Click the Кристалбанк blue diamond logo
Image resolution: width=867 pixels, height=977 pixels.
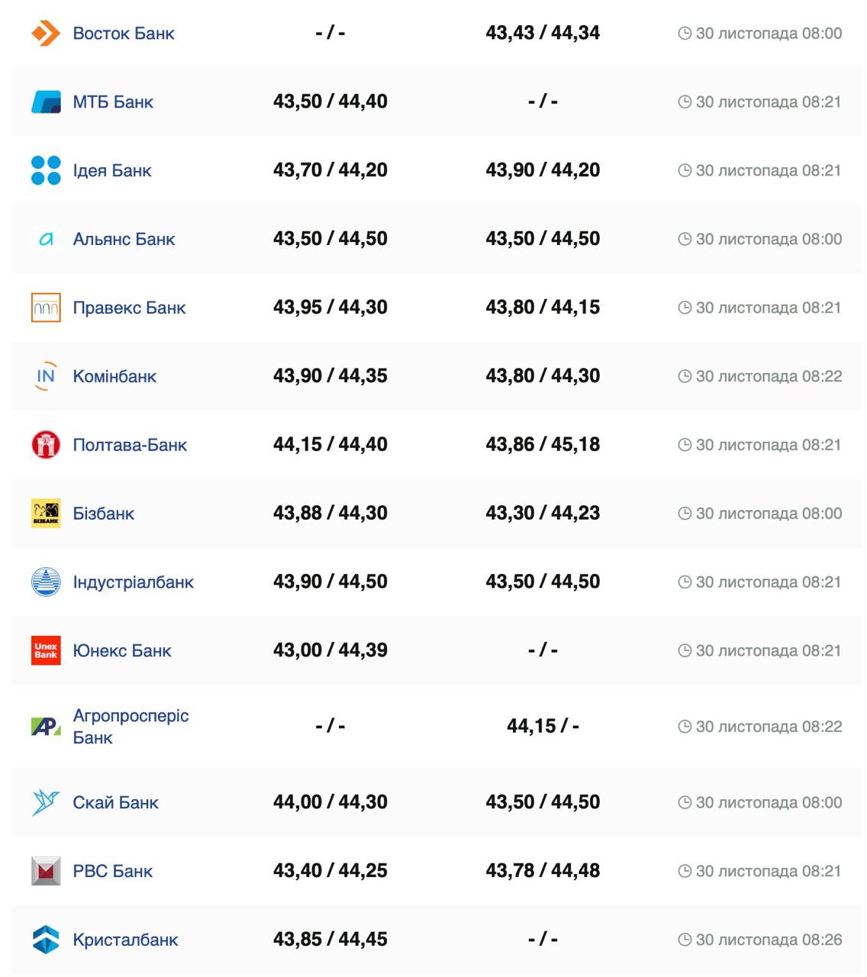46,940
